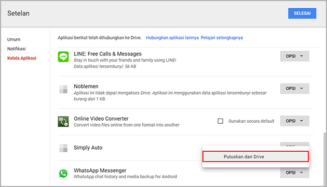Click the 'Setelan' dialog heading
This screenshot has width=327, height=187.
tap(18, 13)
